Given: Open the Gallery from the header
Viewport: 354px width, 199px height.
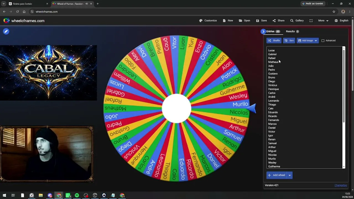Looking at the screenshot, I should click(x=297, y=20).
